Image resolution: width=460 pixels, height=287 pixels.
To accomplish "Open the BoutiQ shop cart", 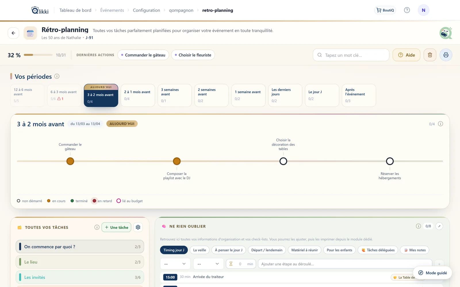I will pyautogui.click(x=385, y=10).
